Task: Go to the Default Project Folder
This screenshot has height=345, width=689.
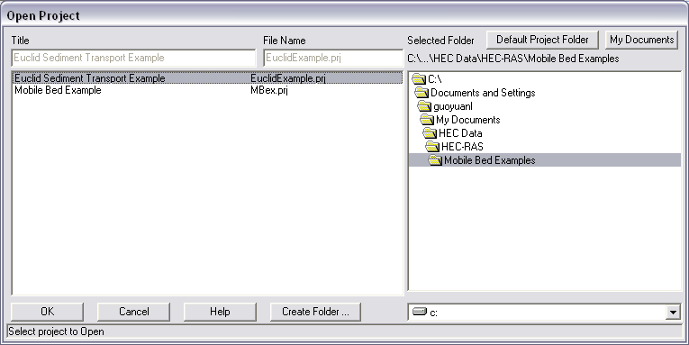Action: point(542,40)
